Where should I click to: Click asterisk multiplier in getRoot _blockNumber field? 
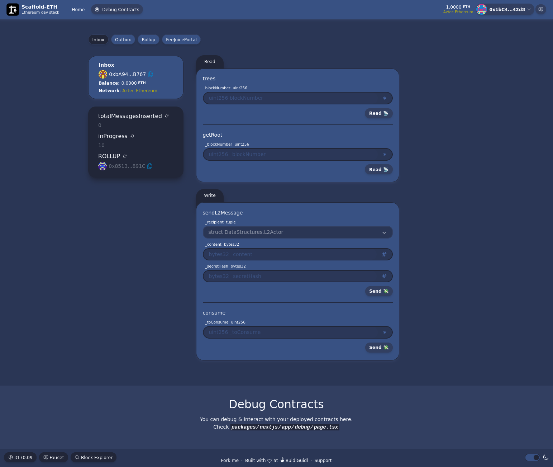click(385, 155)
